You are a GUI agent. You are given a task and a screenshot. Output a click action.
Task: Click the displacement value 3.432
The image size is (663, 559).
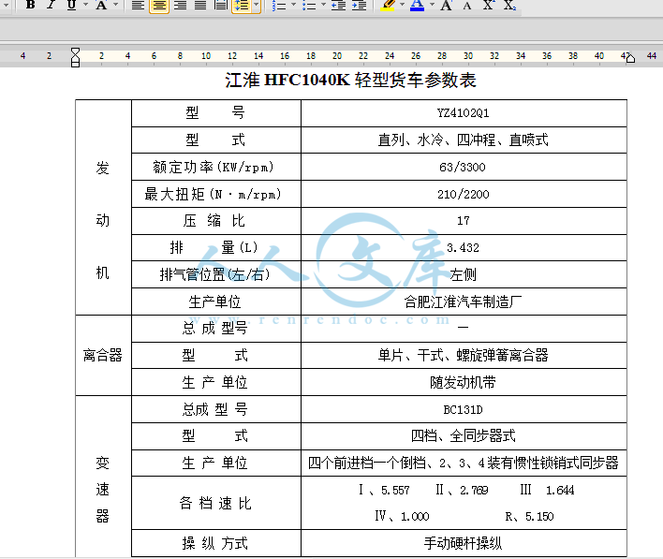pyautogui.click(x=464, y=248)
